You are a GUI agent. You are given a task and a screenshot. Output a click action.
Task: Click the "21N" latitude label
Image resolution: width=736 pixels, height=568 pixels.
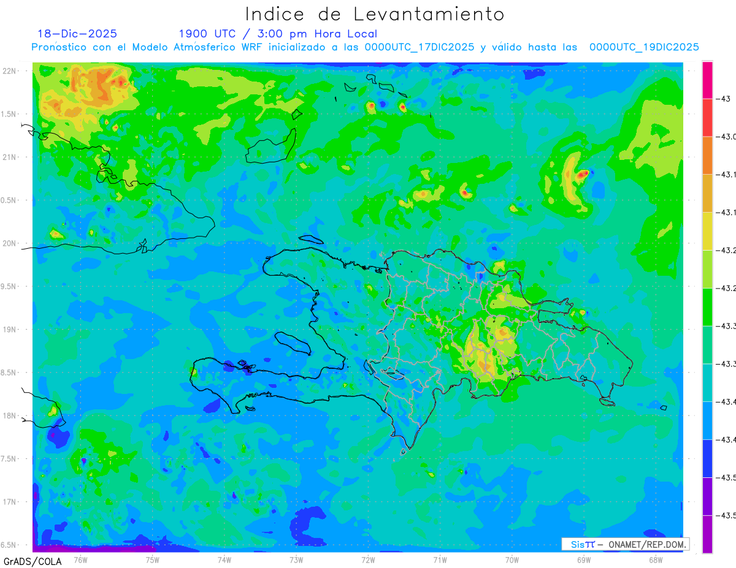coord(10,157)
